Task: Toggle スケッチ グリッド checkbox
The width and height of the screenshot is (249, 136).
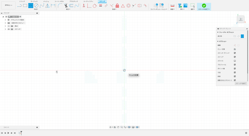Action: click(235, 53)
